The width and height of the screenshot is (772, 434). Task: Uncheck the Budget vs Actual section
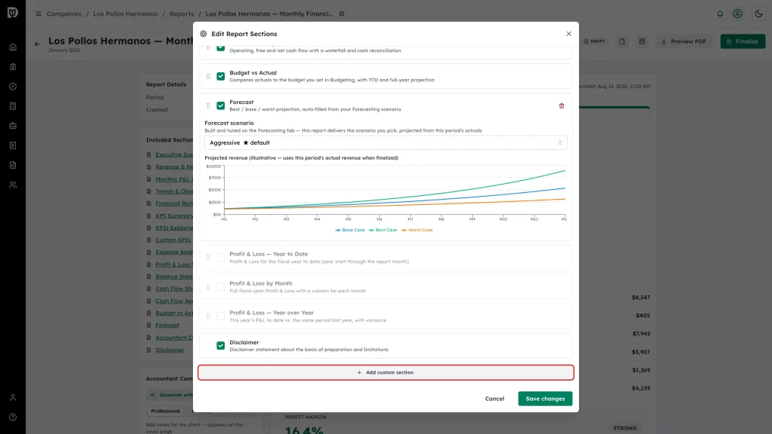221,76
